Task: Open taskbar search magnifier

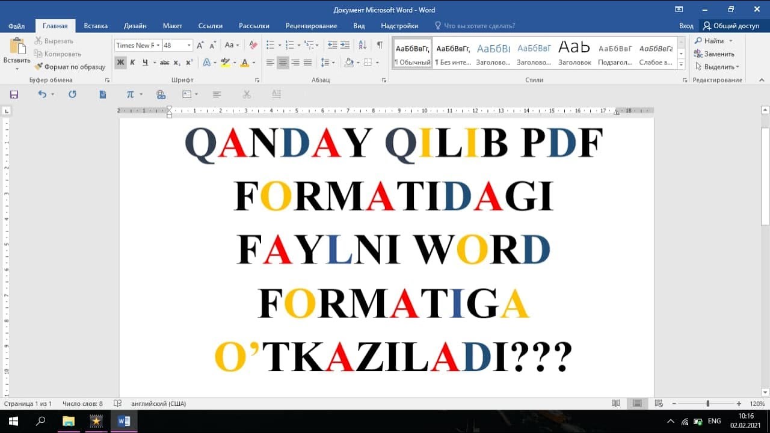Action: tap(41, 421)
